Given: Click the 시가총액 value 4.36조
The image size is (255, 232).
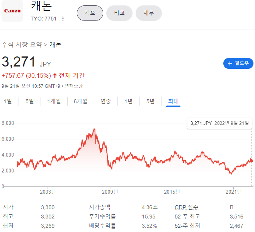Looking at the screenshot, I should click(x=150, y=207).
